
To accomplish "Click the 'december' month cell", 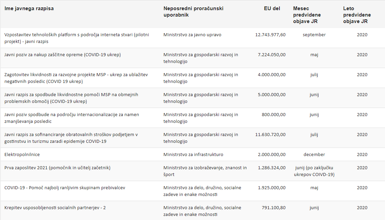I will pos(314,154).
